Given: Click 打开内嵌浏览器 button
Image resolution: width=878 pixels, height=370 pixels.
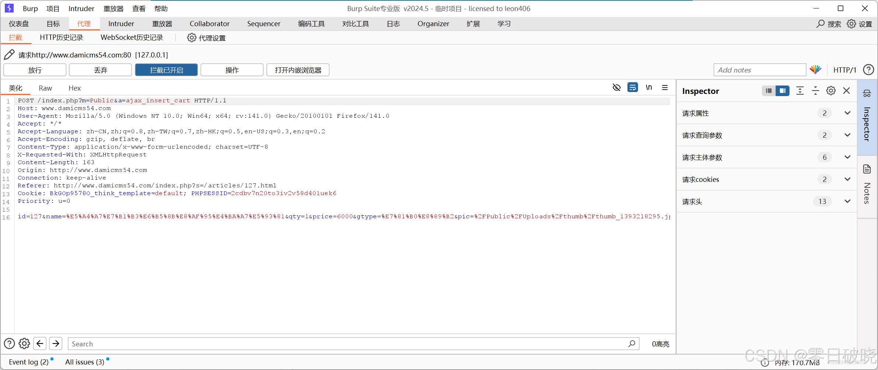Looking at the screenshot, I should (298, 70).
